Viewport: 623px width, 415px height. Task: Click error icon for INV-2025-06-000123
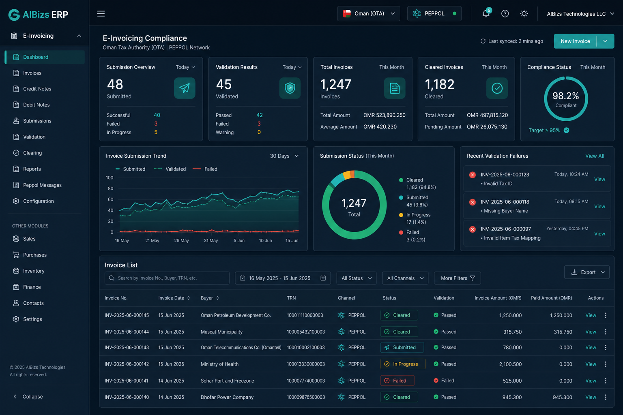[x=473, y=175]
